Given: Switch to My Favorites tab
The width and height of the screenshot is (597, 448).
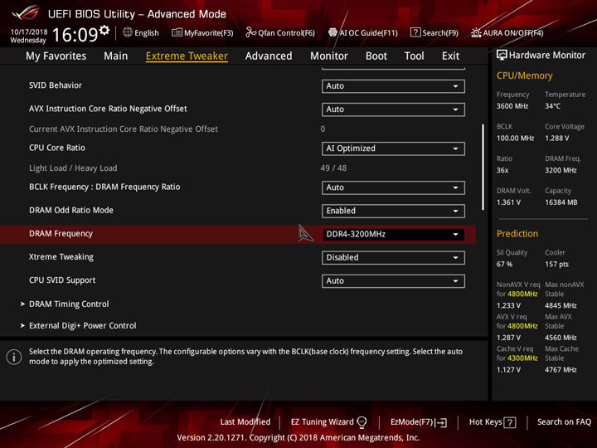Looking at the screenshot, I should point(56,56).
